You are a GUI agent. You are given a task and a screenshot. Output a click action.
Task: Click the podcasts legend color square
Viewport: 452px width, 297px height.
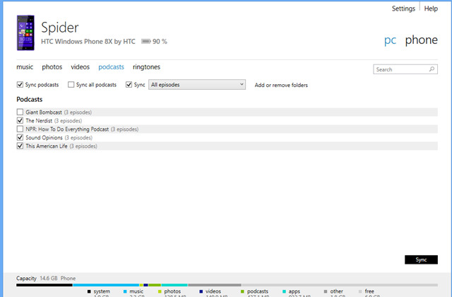point(242,291)
